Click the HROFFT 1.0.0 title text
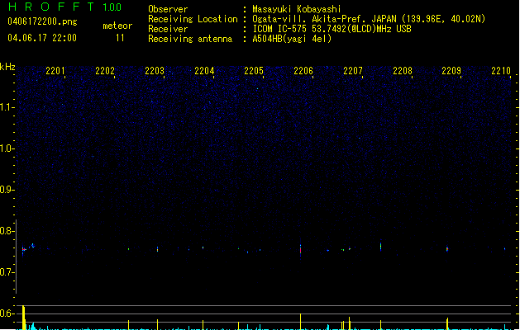The width and height of the screenshot is (520, 330). [64, 7]
